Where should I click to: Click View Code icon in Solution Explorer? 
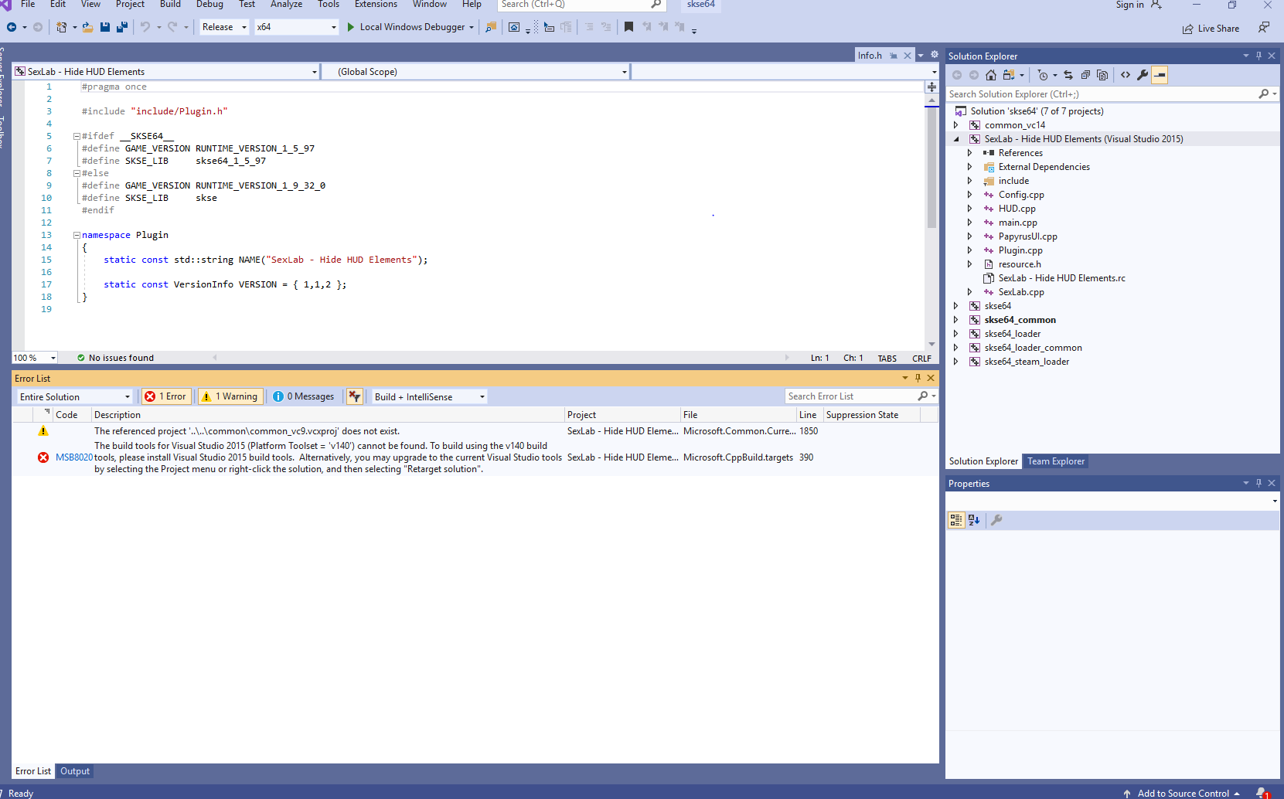click(x=1126, y=75)
